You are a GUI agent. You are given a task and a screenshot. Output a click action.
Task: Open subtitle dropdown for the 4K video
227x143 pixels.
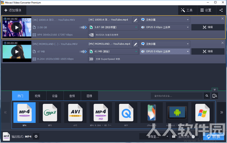(x=165, y=20)
